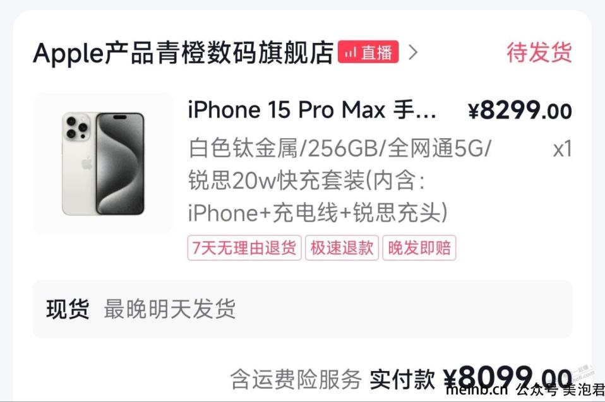The width and height of the screenshot is (605, 402).
Task: Tap iPhone+充电线+锐思充头 bundle contents line
Action: 318,213
